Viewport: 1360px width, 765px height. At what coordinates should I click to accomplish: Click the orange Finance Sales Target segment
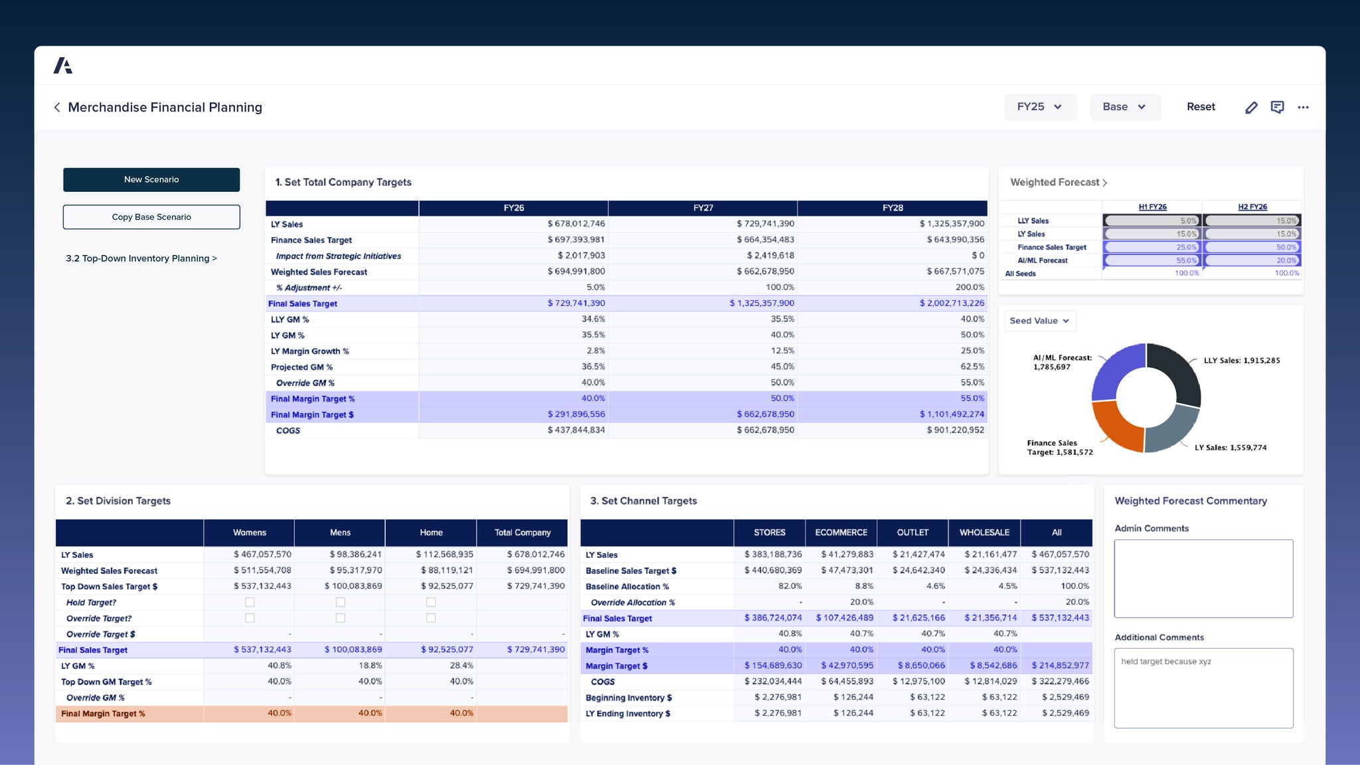pos(1112,425)
